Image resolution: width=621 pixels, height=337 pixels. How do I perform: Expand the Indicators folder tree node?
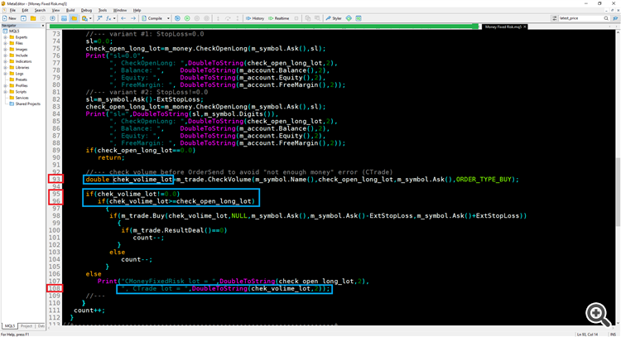[5, 61]
